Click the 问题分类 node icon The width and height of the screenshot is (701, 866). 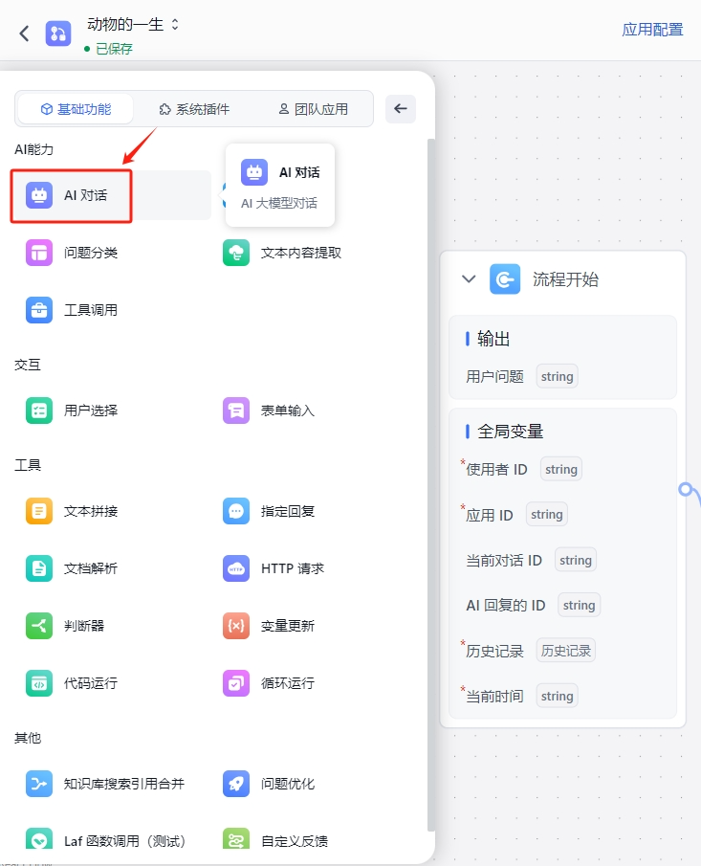point(39,253)
